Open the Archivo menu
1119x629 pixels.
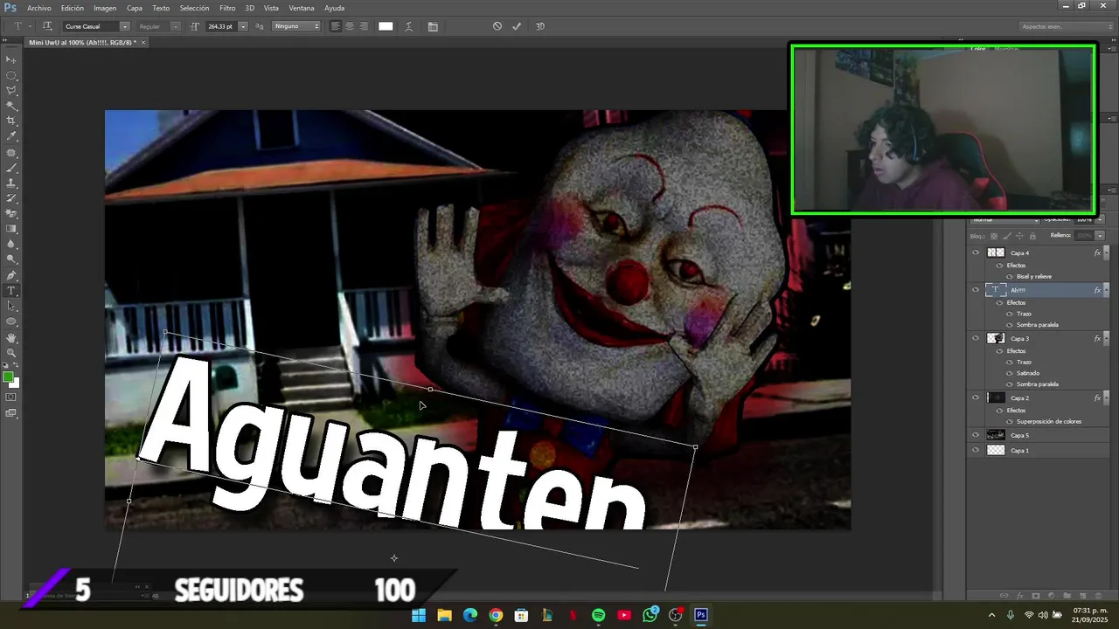click(38, 8)
